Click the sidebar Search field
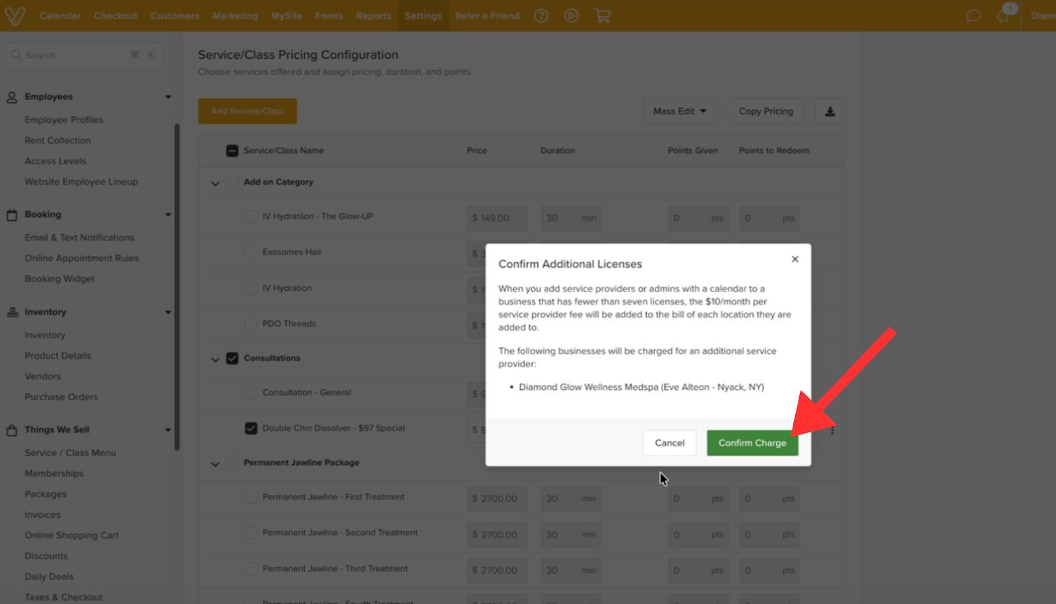Screen dimensions: 1056x604 point(84,55)
